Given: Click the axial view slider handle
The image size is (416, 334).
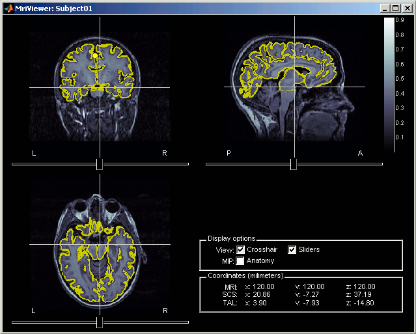Looking at the screenshot, I should pos(100,322).
